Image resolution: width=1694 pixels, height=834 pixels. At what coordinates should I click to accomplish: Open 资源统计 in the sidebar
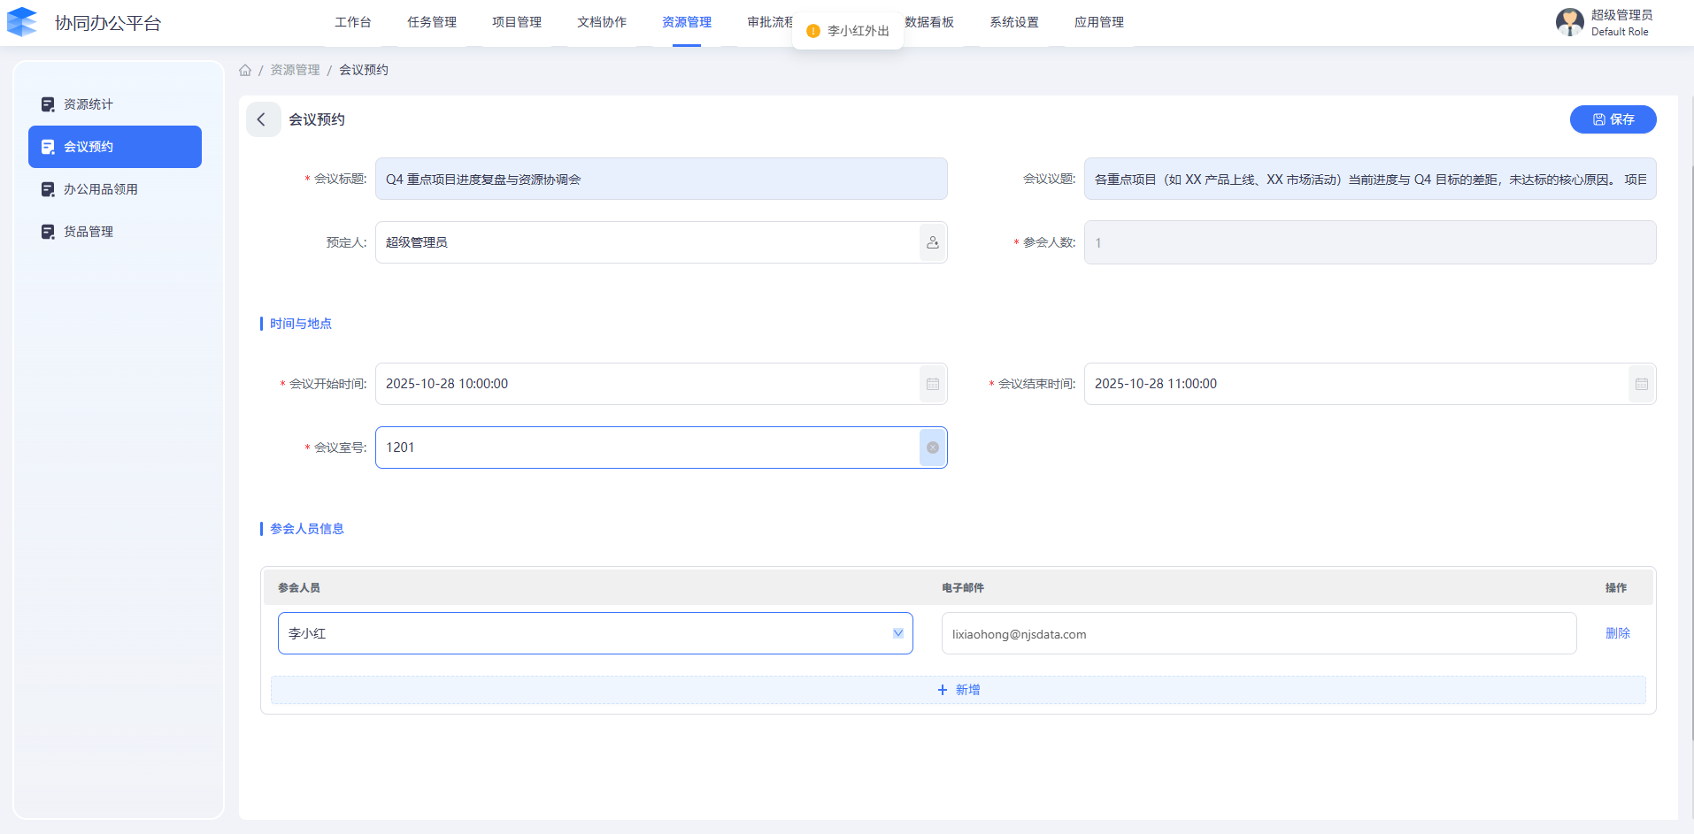[89, 104]
